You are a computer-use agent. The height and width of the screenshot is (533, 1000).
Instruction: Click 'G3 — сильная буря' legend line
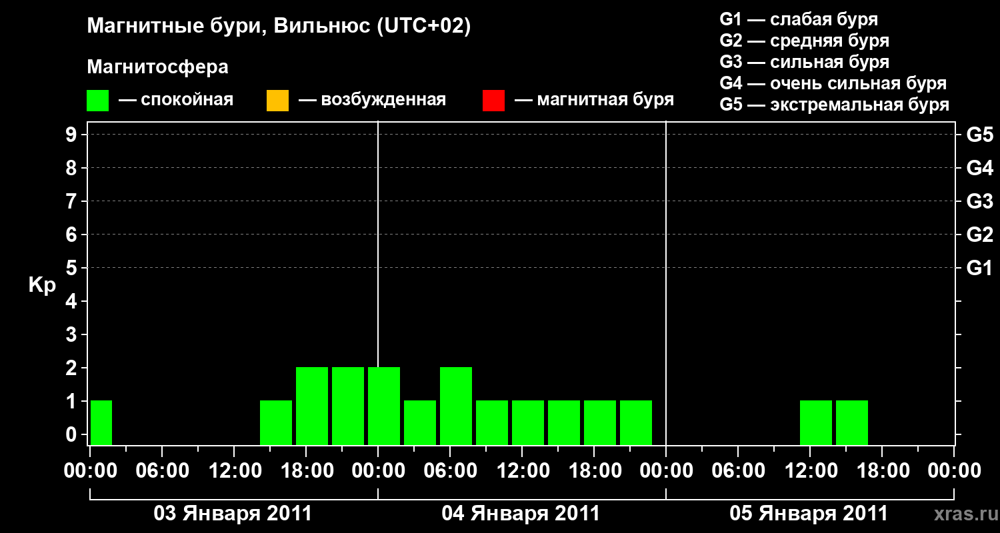coord(805,62)
